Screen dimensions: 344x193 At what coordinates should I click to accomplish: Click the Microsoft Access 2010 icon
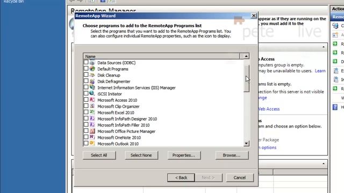click(92, 100)
